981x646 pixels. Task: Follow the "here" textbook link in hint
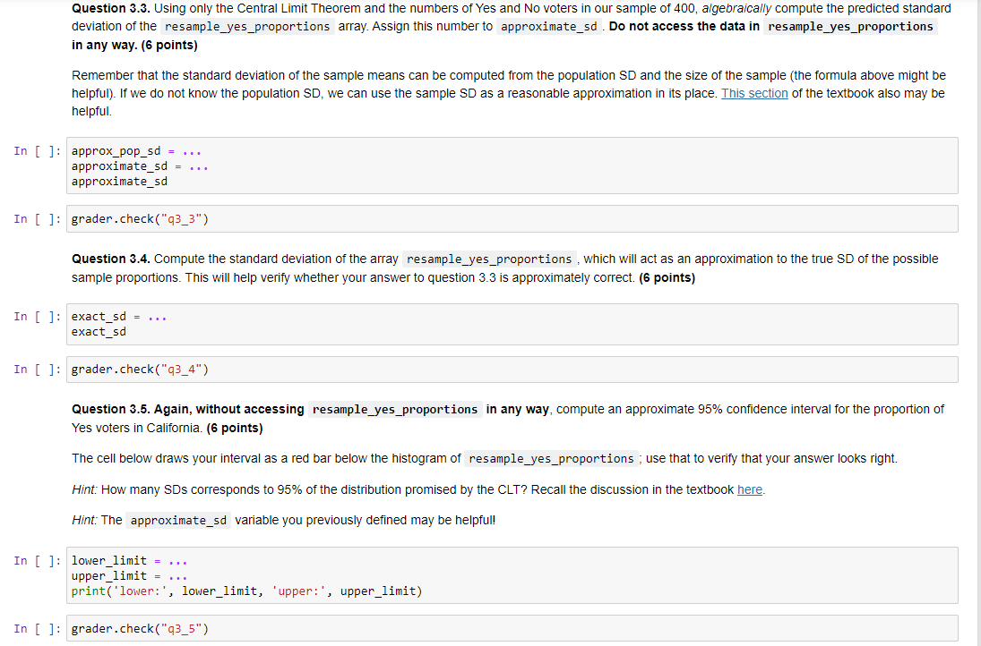coord(750,489)
